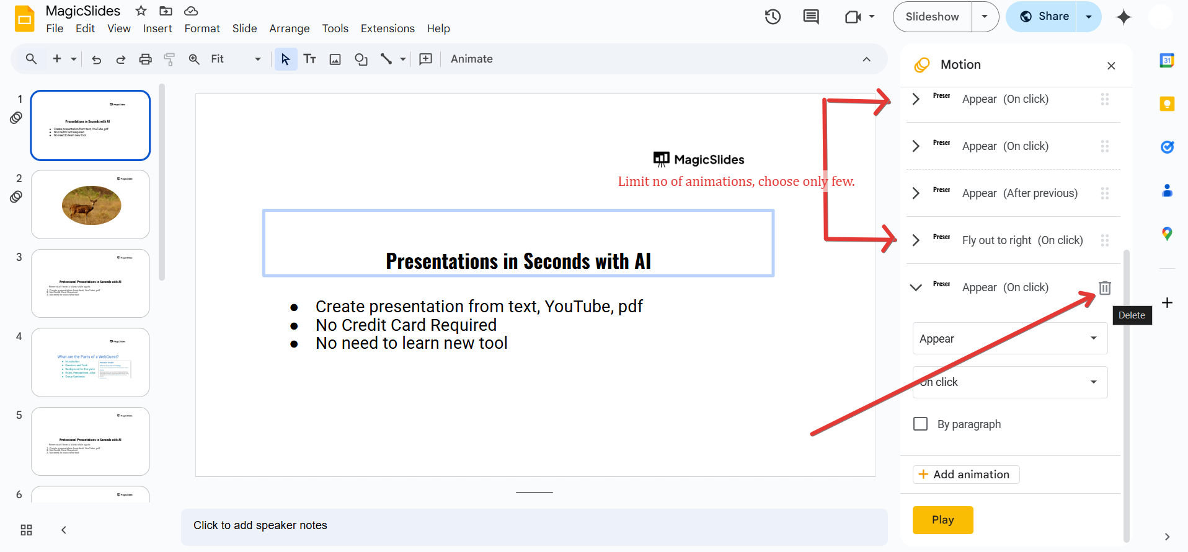Expand the Appear (After previous) animation
Image resolution: width=1188 pixels, height=552 pixels.
916,193
